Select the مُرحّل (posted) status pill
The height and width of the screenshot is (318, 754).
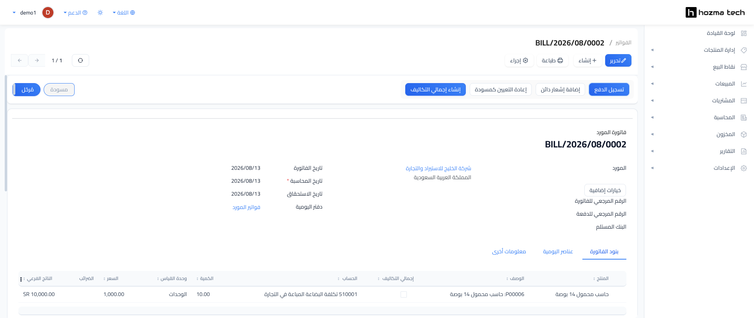(x=26, y=90)
